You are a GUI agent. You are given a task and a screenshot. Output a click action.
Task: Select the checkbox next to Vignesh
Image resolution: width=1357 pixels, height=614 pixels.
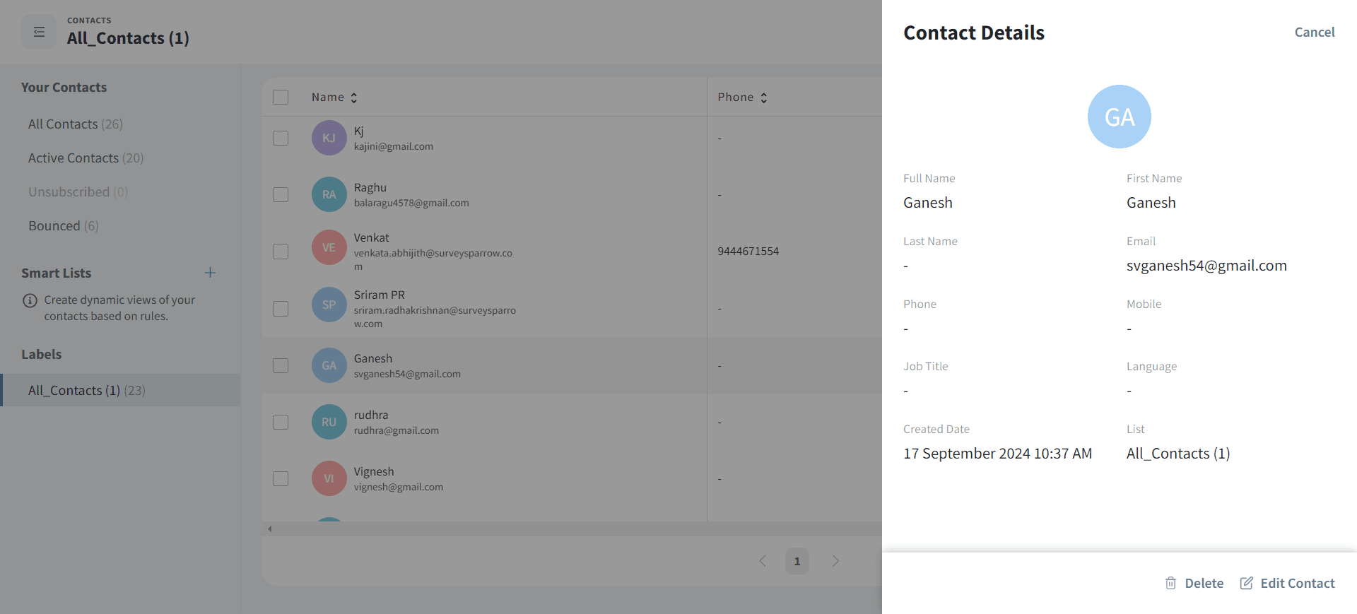[281, 478]
